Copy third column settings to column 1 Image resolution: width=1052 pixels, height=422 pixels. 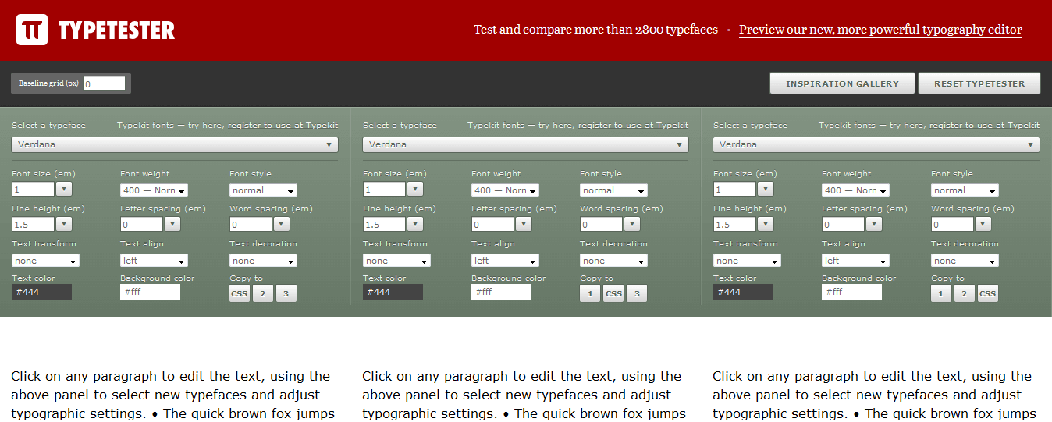click(x=940, y=294)
